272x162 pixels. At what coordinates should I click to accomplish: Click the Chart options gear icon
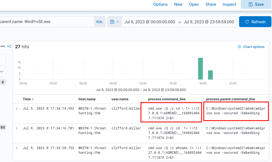tap(239, 47)
